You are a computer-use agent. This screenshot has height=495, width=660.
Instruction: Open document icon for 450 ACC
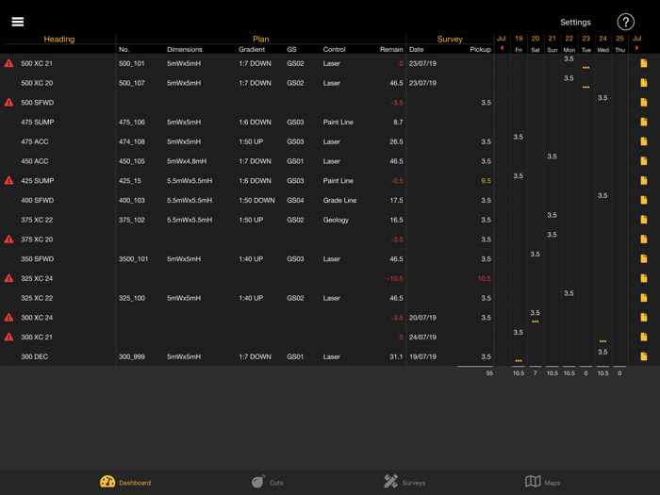[644, 161]
